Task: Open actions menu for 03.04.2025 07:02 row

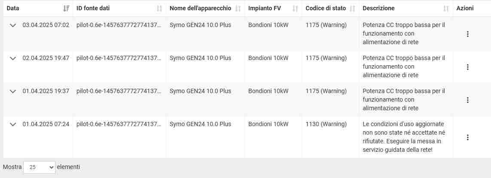Action: click(x=467, y=34)
